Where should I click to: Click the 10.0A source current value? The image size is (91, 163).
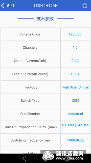click(75, 74)
